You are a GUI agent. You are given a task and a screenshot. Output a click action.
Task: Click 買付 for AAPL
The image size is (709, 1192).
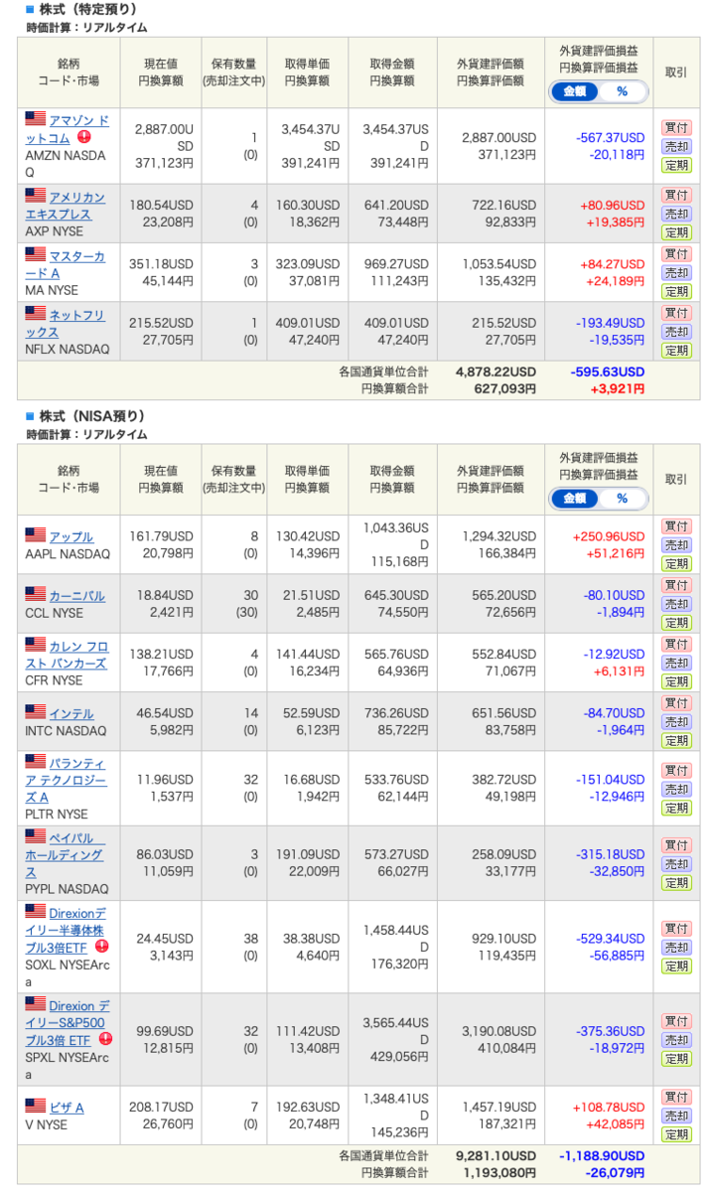tap(676, 526)
